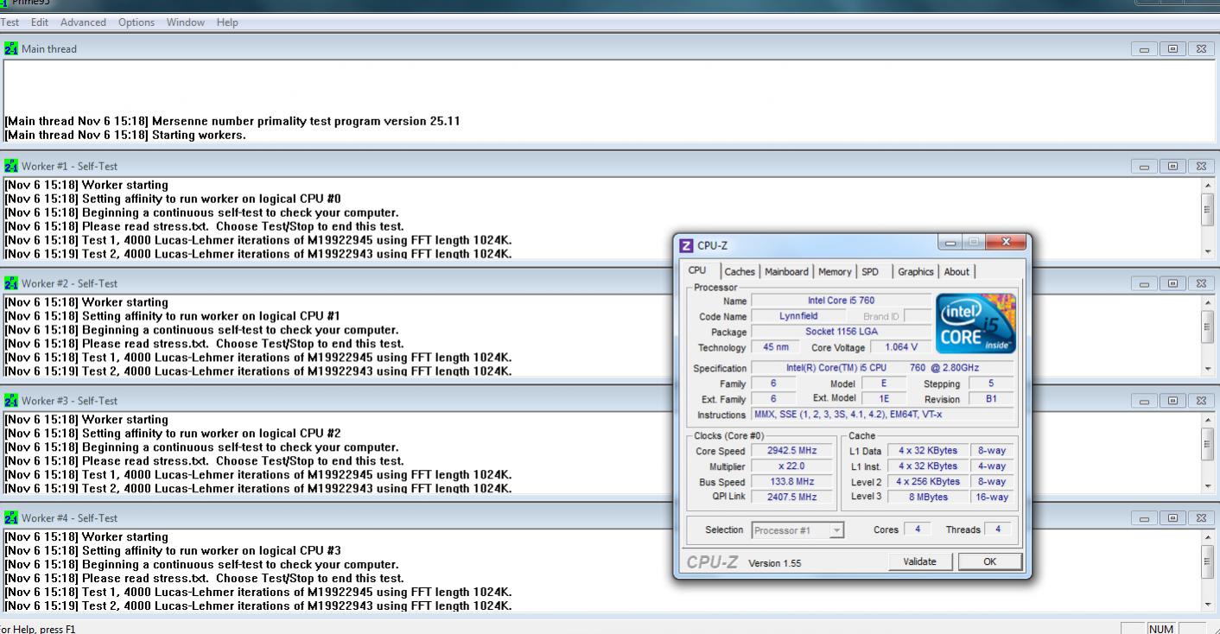Click the Level 3 cache value 8 MBytes
The height and width of the screenshot is (634, 1220).
pos(927,498)
